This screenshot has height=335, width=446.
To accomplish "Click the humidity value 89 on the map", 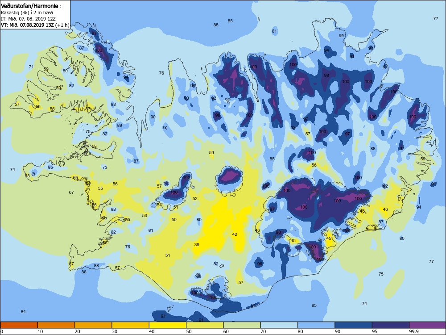I will coord(120,126).
